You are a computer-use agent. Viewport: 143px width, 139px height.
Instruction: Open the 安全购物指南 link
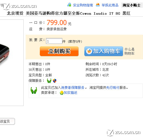[83, 5]
